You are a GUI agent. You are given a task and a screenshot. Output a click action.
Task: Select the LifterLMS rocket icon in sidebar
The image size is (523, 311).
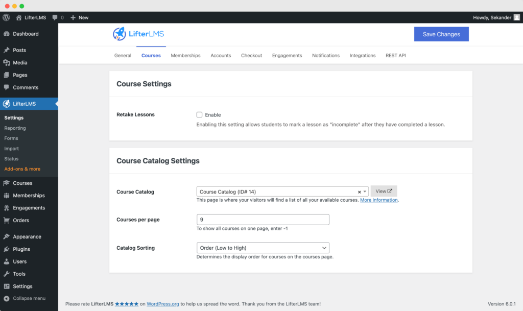pos(6,103)
